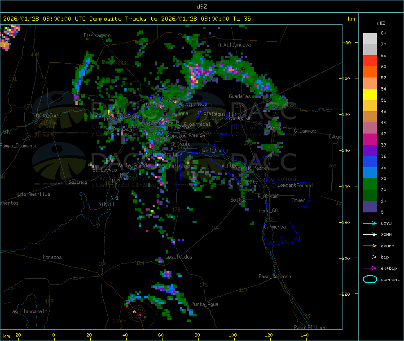Click the 'Lag.Llancanelo' map label
Image resolution: width=404 pixels, height=341 pixels.
pos(28,311)
